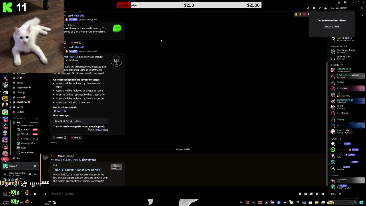
Task: Open notification settings bell icon
Action: (314, 8)
